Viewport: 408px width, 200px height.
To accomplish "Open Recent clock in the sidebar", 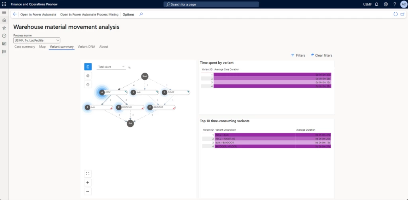I will 4,35.
